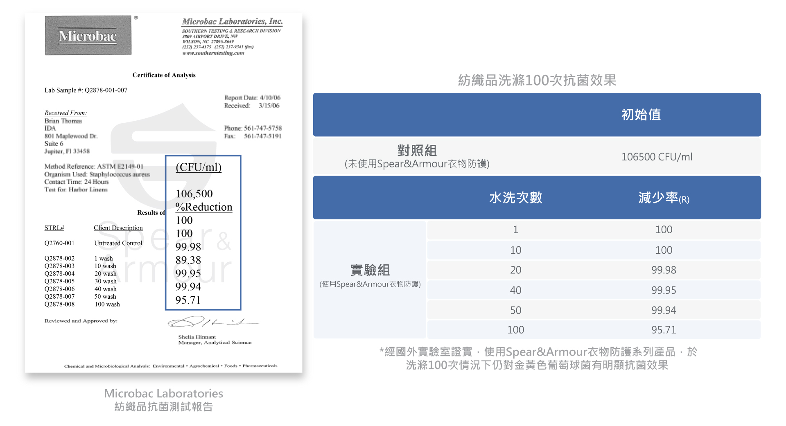Select the 水洗次數 column header
This screenshot has height=426, width=786.
(x=515, y=198)
